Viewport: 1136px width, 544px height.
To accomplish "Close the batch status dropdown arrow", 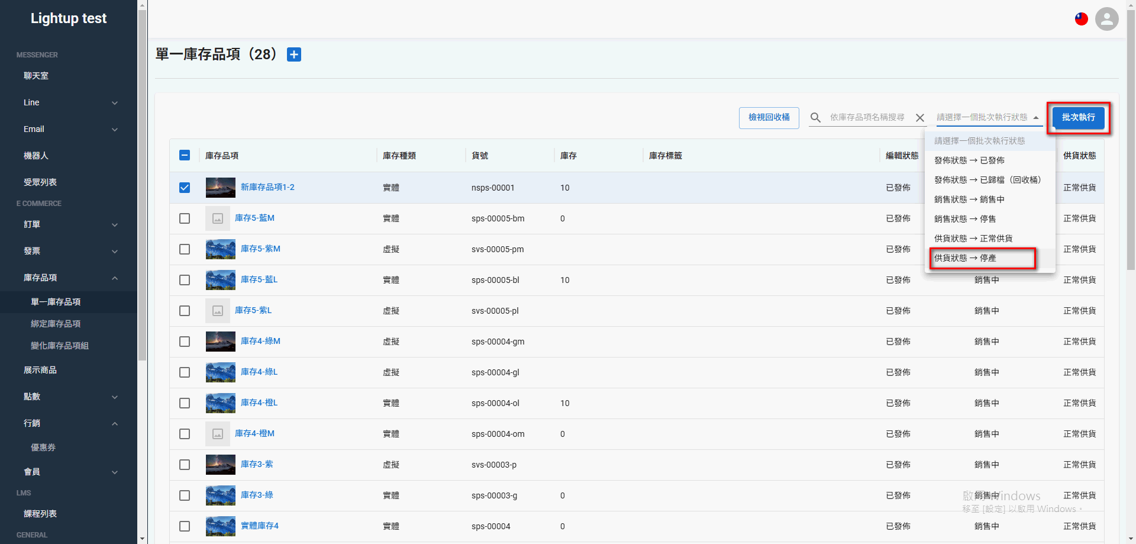I will (x=1036, y=118).
